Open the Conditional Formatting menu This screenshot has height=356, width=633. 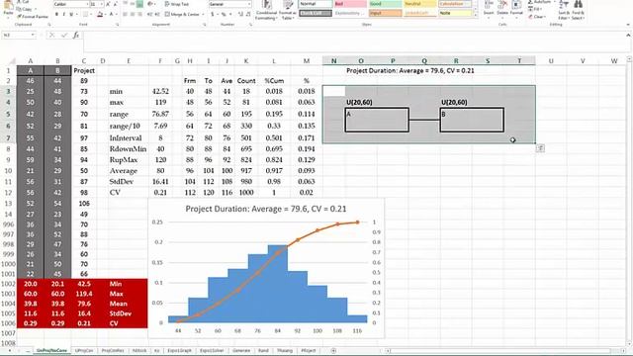coord(266,11)
